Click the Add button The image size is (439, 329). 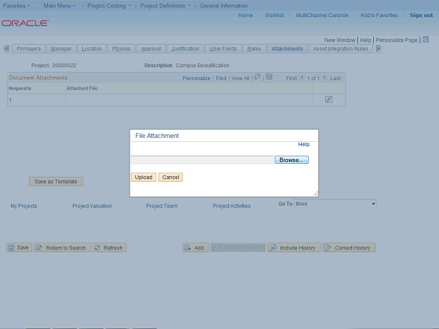[x=195, y=247]
